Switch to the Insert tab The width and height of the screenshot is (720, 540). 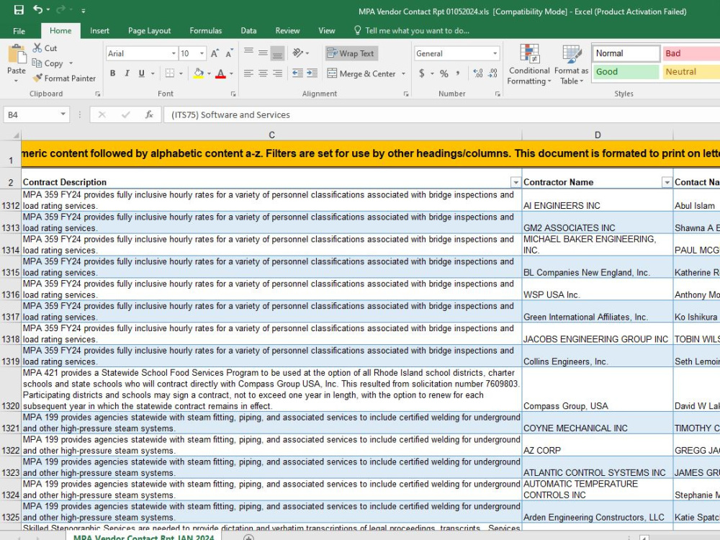pos(99,31)
